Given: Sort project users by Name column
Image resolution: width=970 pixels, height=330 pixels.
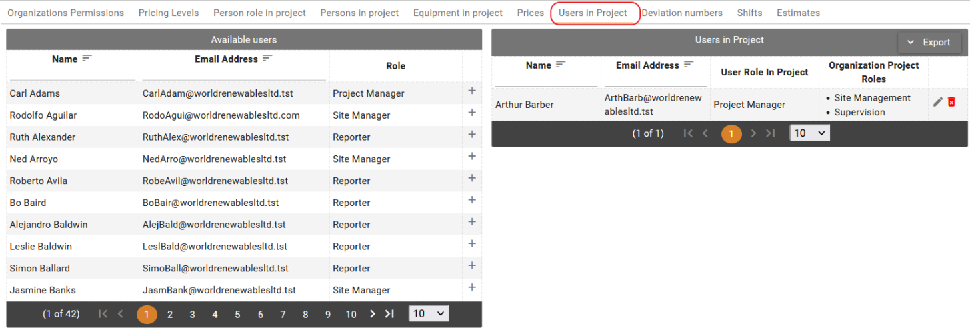Looking at the screenshot, I should (x=561, y=65).
